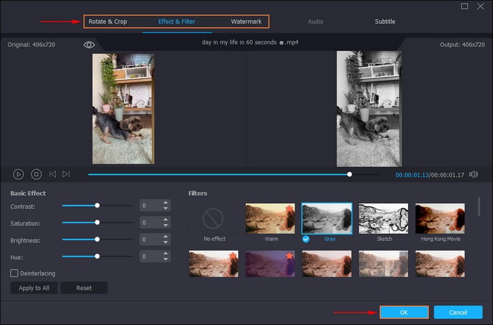The image size is (493, 325).
Task: Open the Rotate & Crop tab
Action: [108, 22]
